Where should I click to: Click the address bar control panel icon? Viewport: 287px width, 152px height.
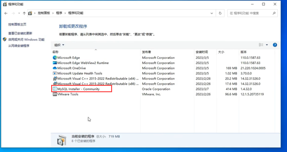(30, 13)
